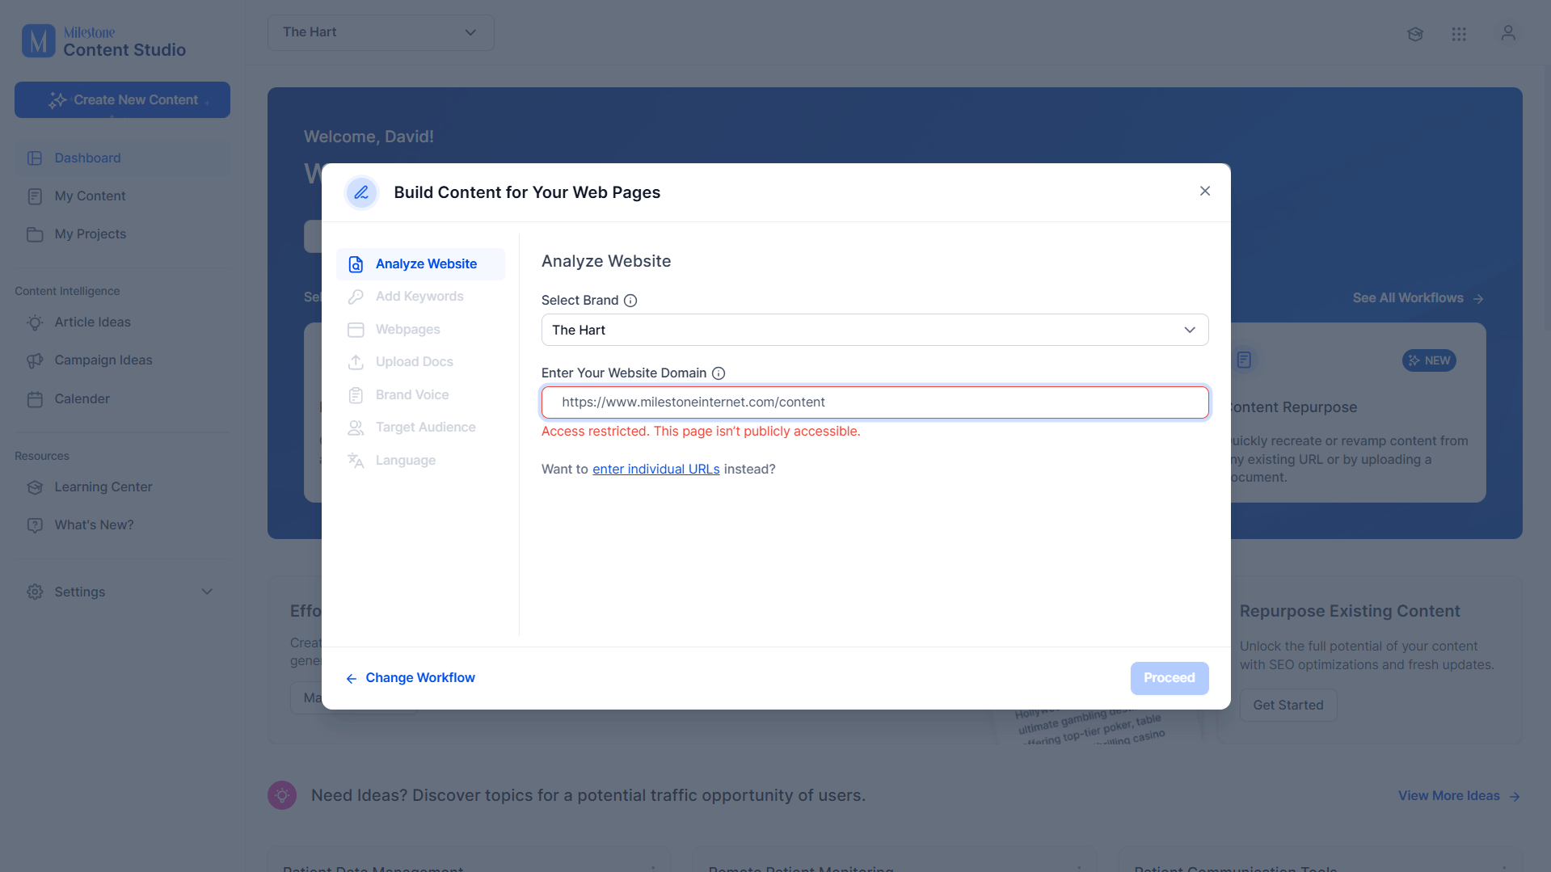Select the Language step
1551x872 pixels.
[x=420, y=461]
